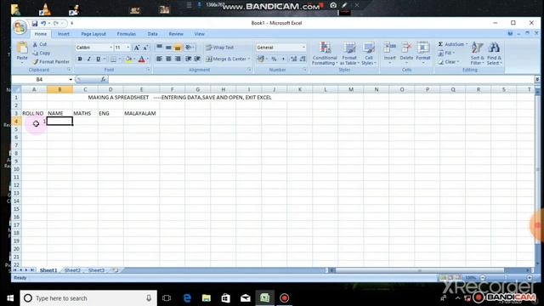Cut the selected cell

coord(40,44)
